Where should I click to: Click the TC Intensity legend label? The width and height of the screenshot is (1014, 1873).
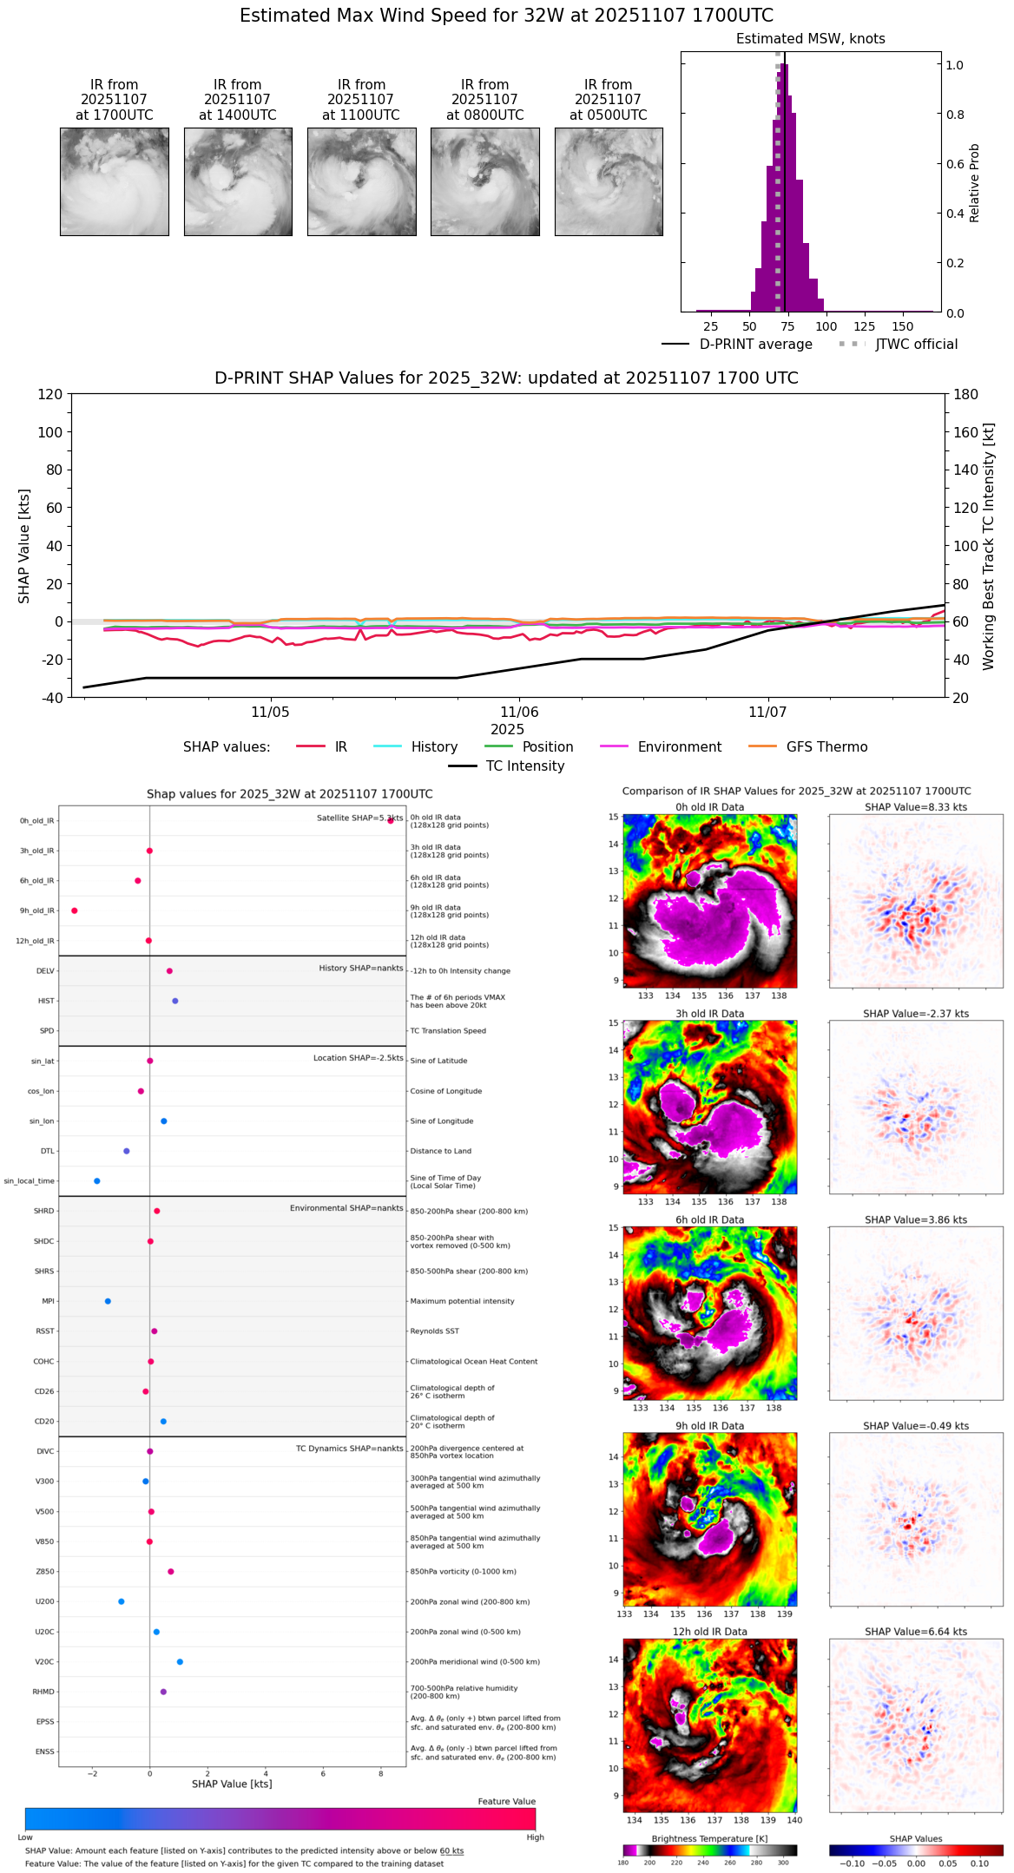pyautogui.click(x=525, y=766)
